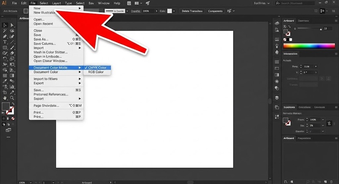Click the Layers icon in right dock
Image resolution: width=339 pixels, height=184 pixels.
(x=277, y=97)
